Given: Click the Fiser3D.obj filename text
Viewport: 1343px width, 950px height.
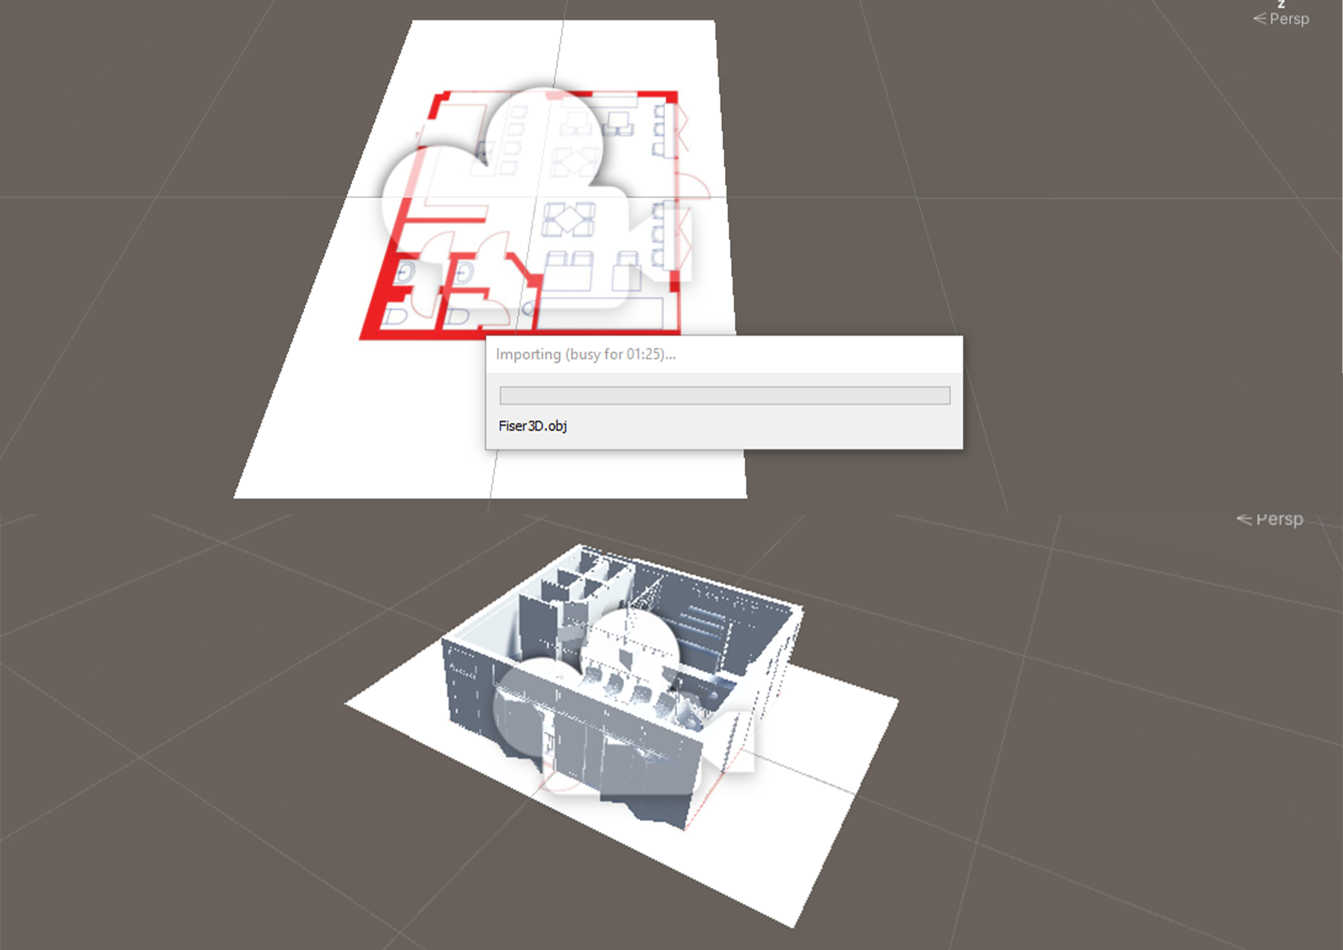Looking at the screenshot, I should click(x=532, y=426).
